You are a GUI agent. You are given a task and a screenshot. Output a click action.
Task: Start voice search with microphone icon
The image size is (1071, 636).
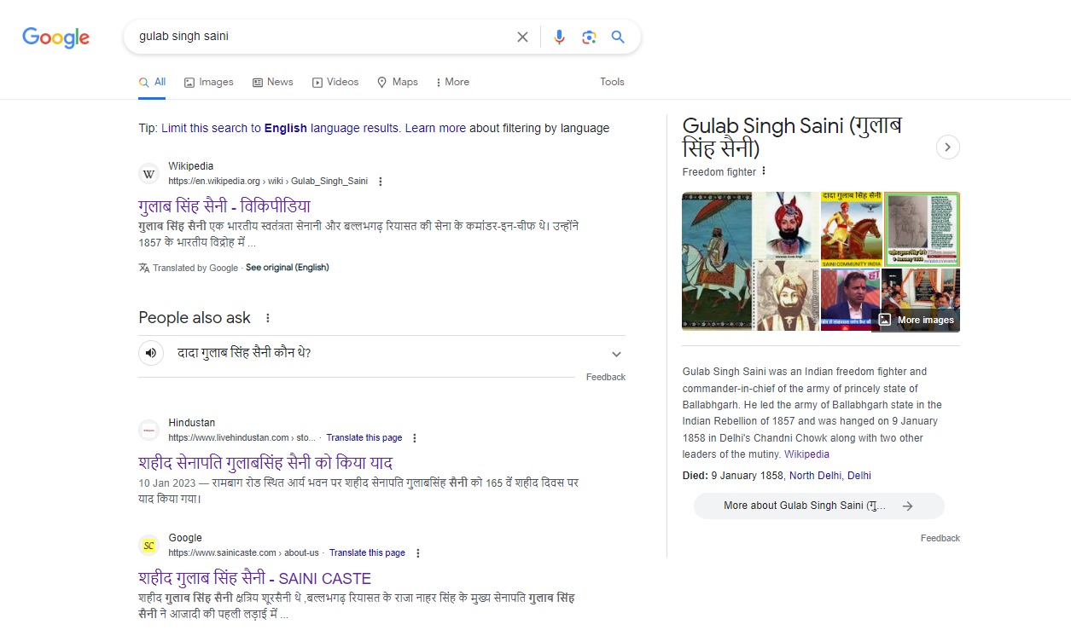point(559,37)
